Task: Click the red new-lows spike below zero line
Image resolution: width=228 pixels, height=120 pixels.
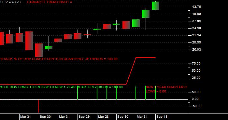Action: coord(39,106)
